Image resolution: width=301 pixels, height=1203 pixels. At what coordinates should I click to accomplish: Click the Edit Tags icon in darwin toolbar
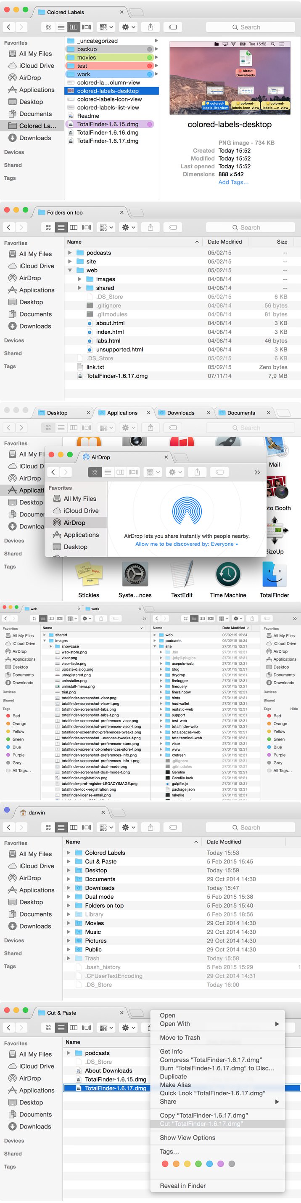pos(172,827)
